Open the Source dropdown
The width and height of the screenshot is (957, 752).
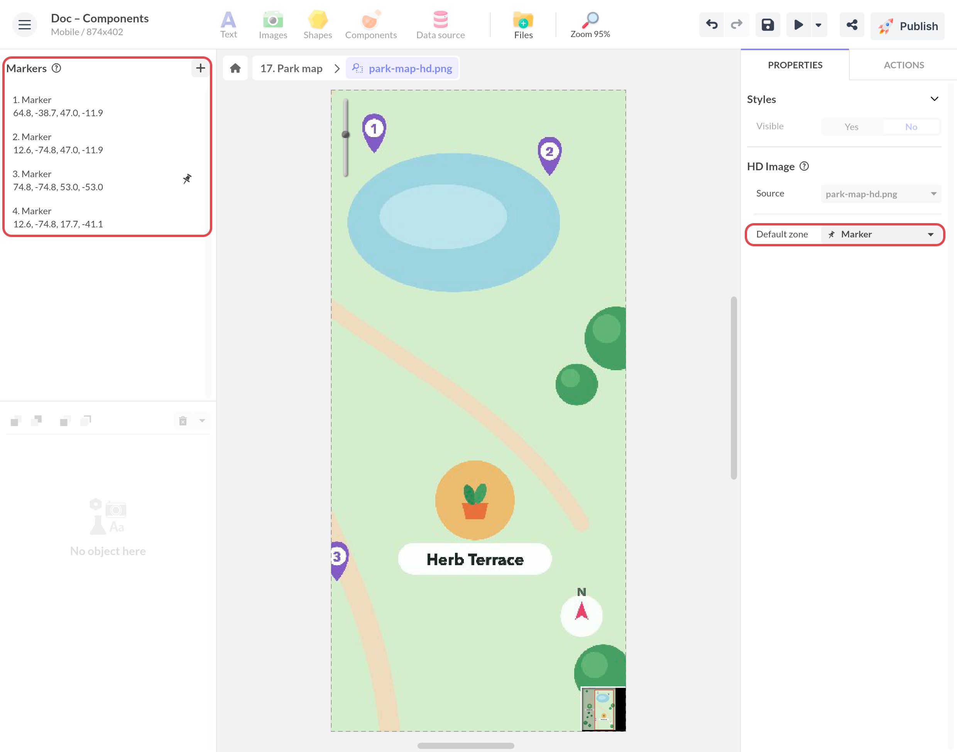[x=881, y=194]
